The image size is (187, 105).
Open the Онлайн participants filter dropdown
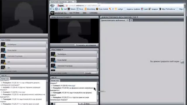pos(91,73)
